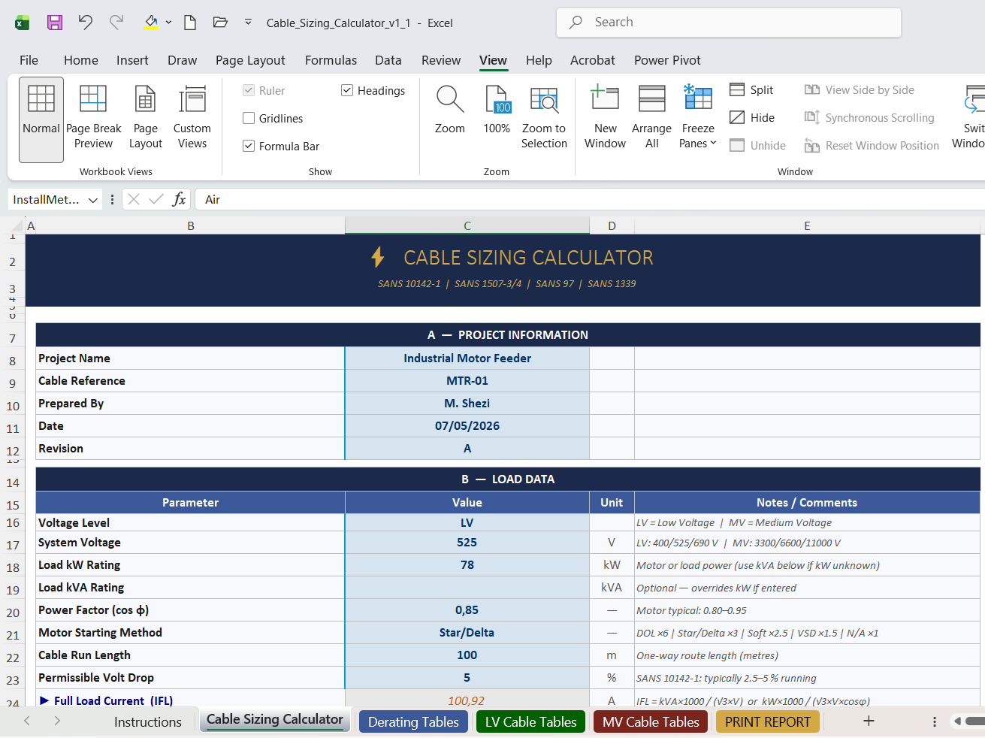Image resolution: width=985 pixels, height=738 pixels.
Task: Open the Help tab
Action: pyautogui.click(x=539, y=60)
